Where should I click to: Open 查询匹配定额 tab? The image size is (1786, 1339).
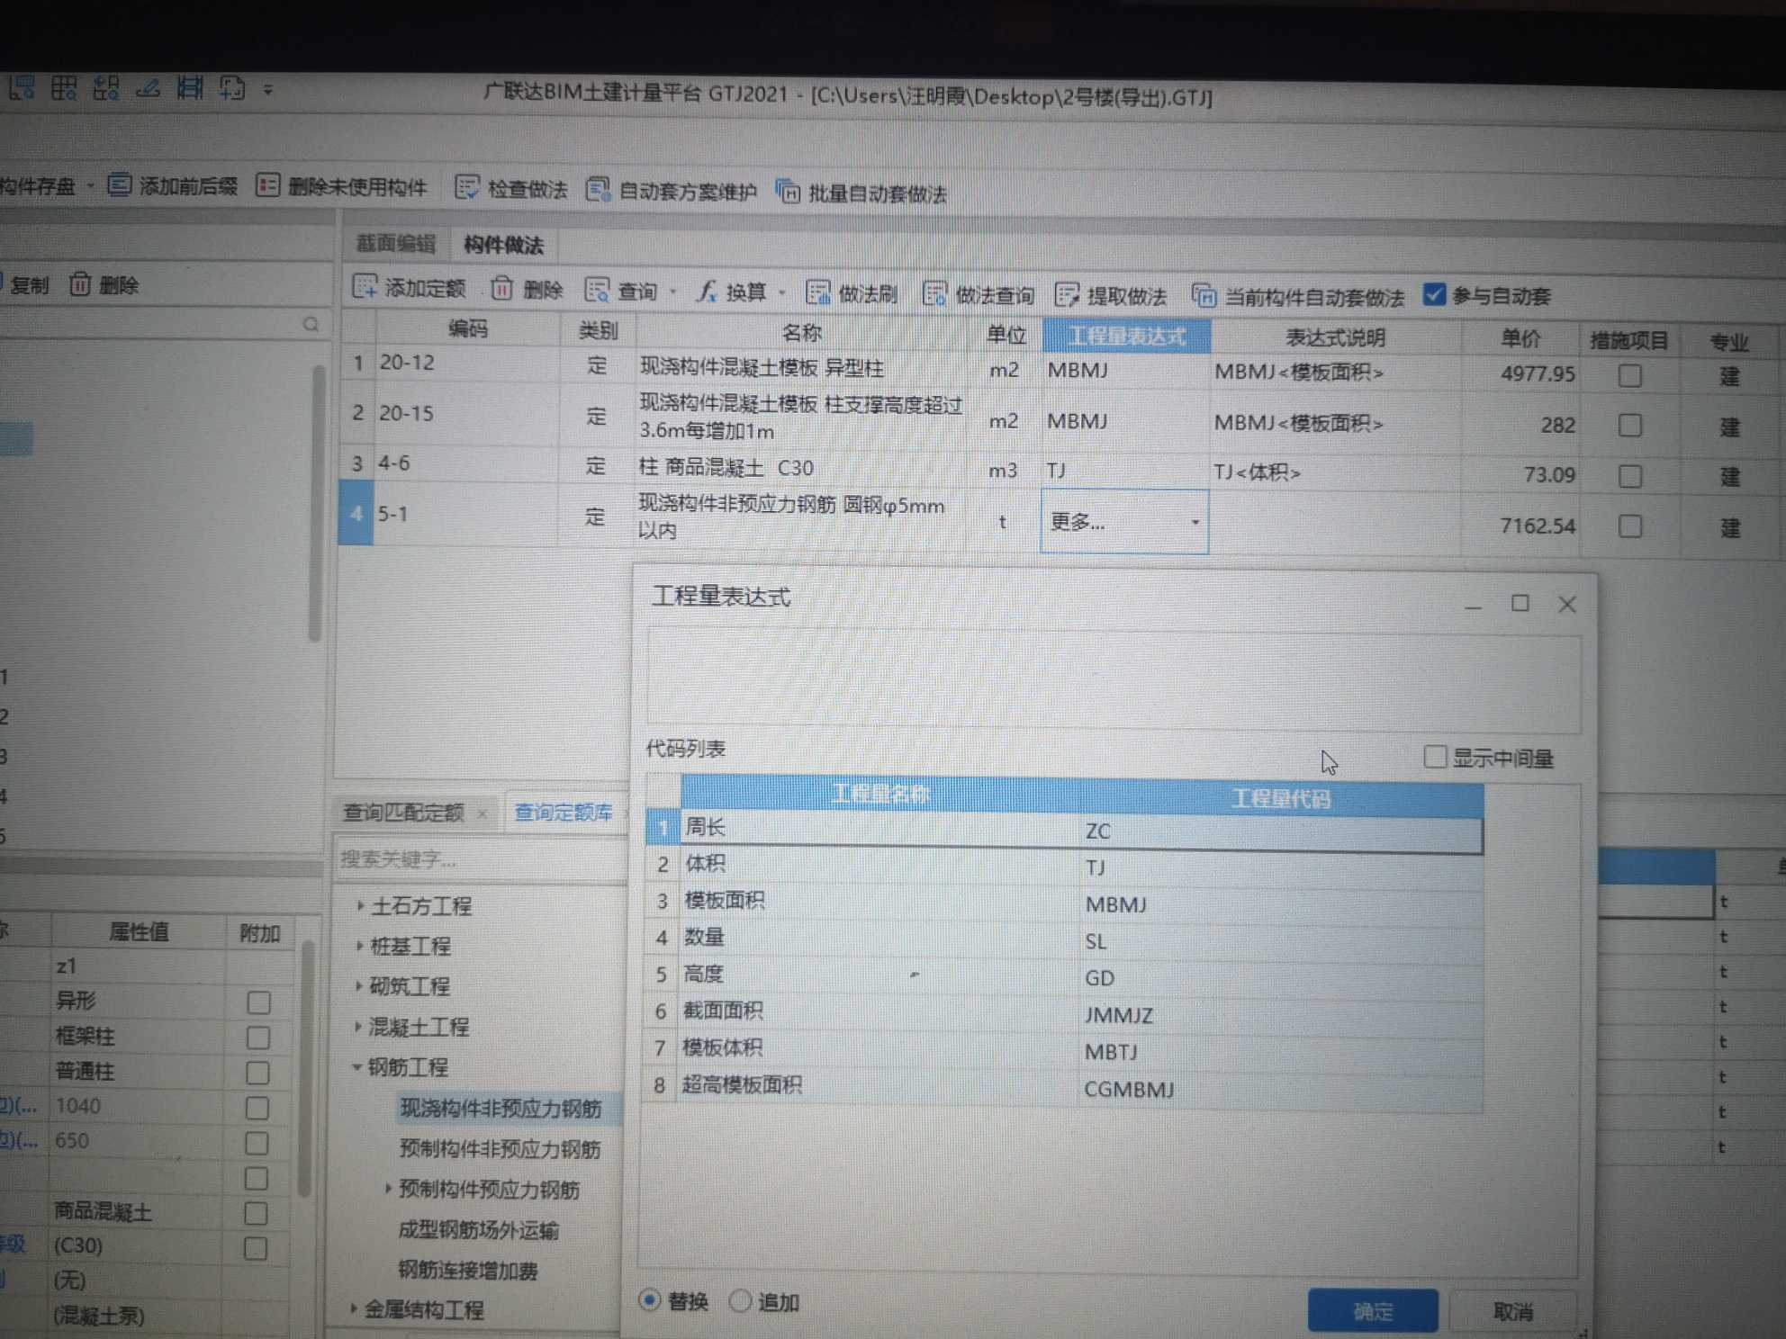(x=403, y=812)
